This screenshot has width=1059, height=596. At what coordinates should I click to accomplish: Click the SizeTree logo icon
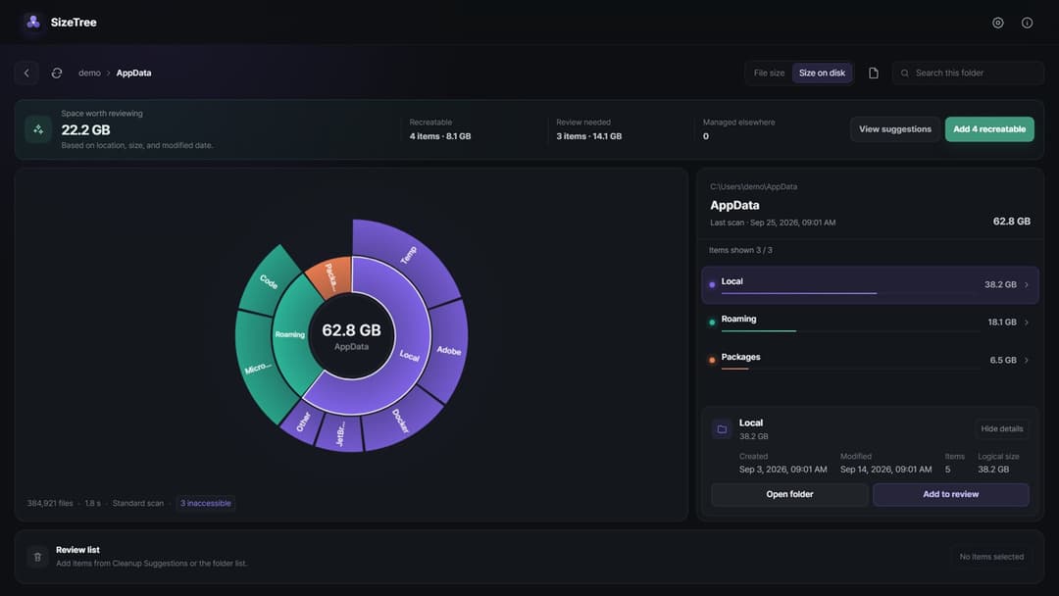pos(33,23)
